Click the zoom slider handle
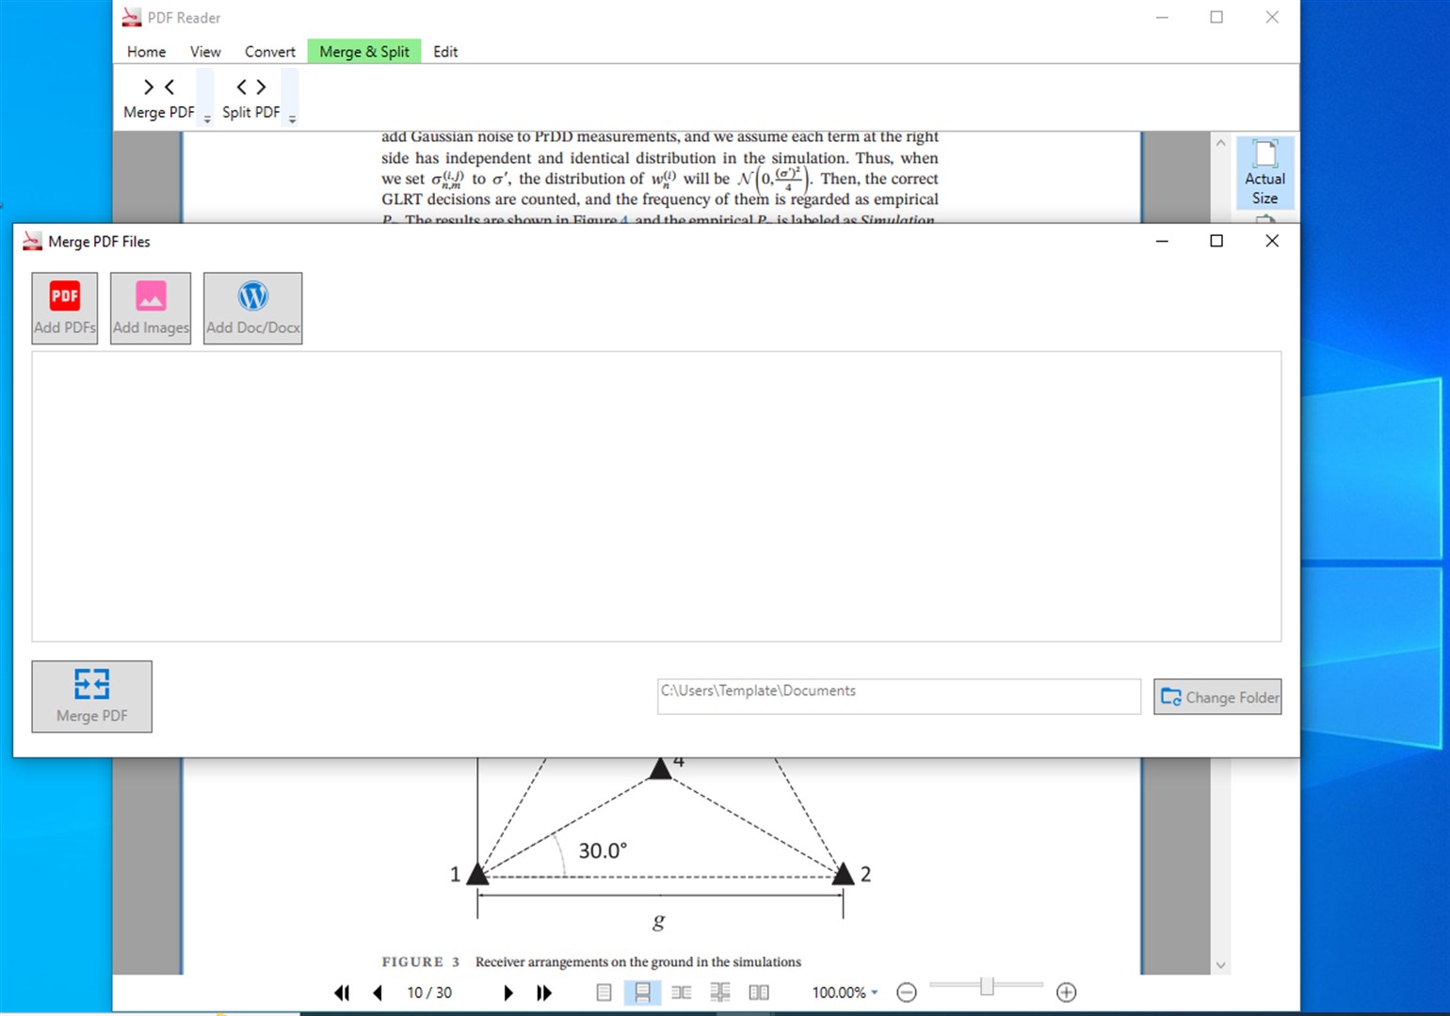Viewport: 1450px width, 1016px height. coord(987,986)
